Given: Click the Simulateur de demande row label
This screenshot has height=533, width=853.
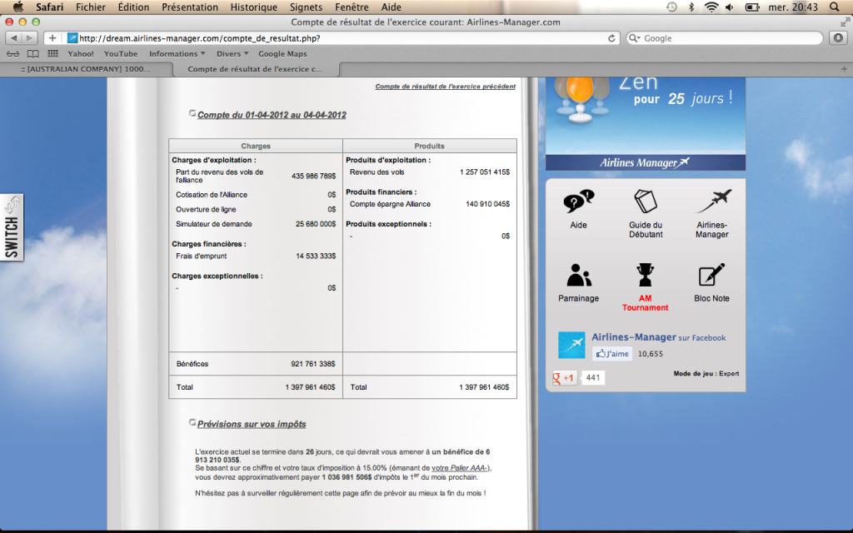Looking at the screenshot, I should click(x=214, y=223).
